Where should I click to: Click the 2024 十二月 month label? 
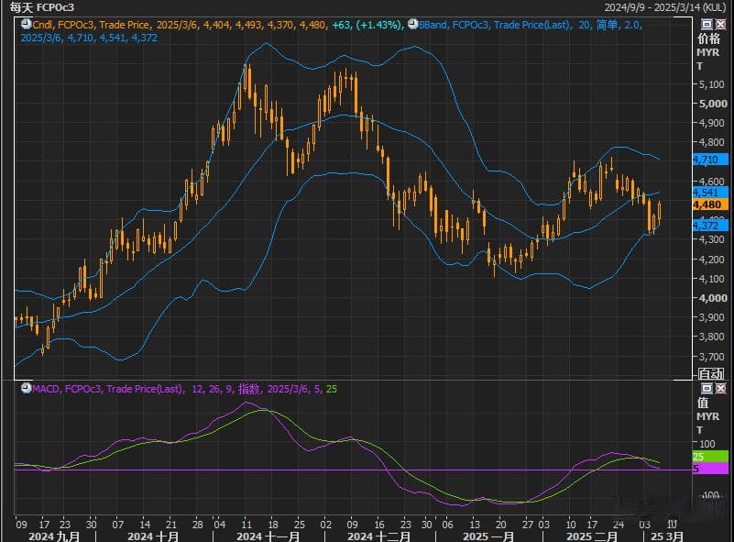378,536
